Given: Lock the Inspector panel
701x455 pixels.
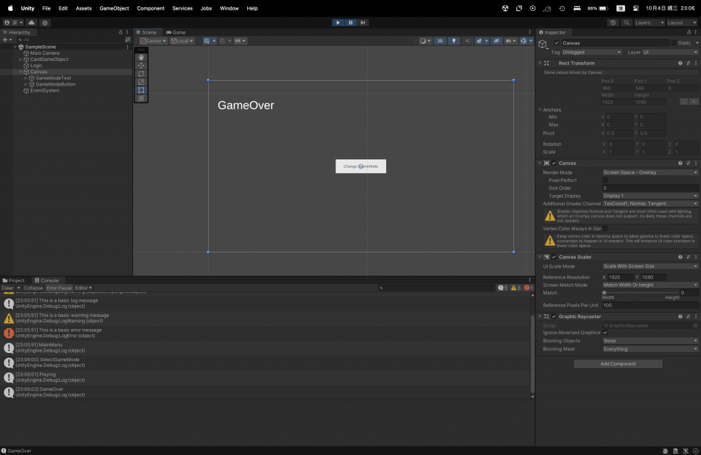Looking at the screenshot, I should [689, 32].
